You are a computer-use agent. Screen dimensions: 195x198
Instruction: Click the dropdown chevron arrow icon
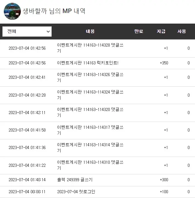pos(48,32)
